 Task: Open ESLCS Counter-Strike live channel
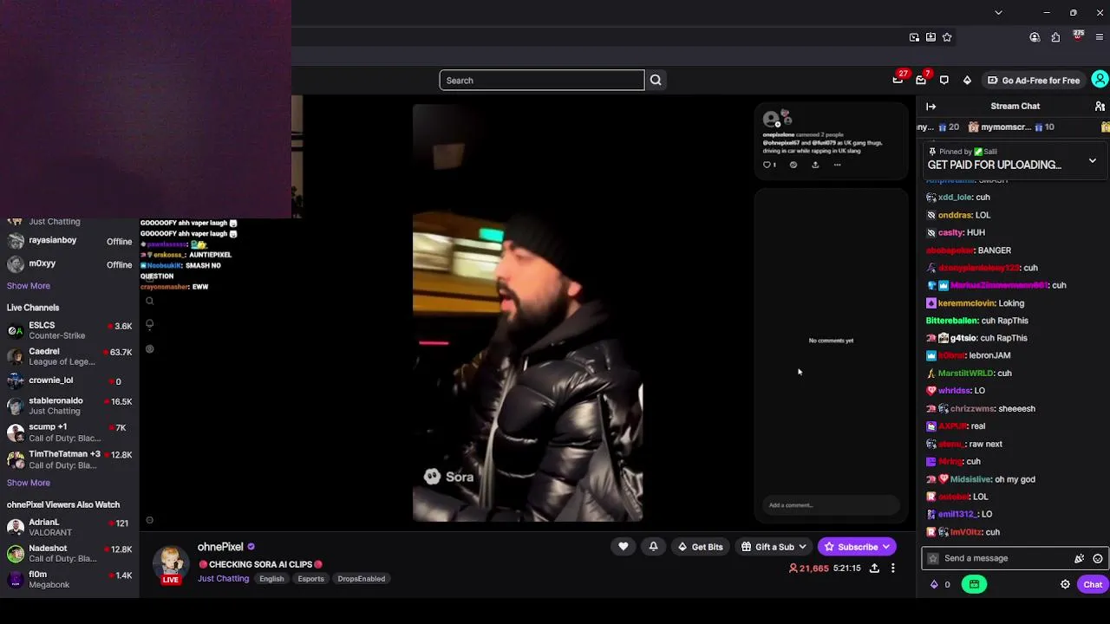coord(69,330)
